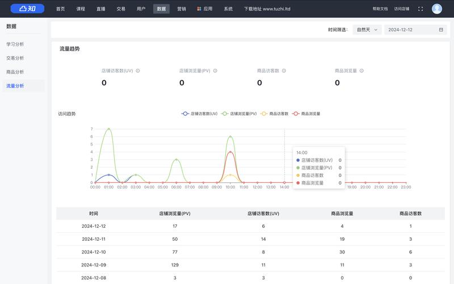Open the download address www.tuzhi.ltd link
The height and width of the screenshot is (284, 454).
click(x=267, y=9)
